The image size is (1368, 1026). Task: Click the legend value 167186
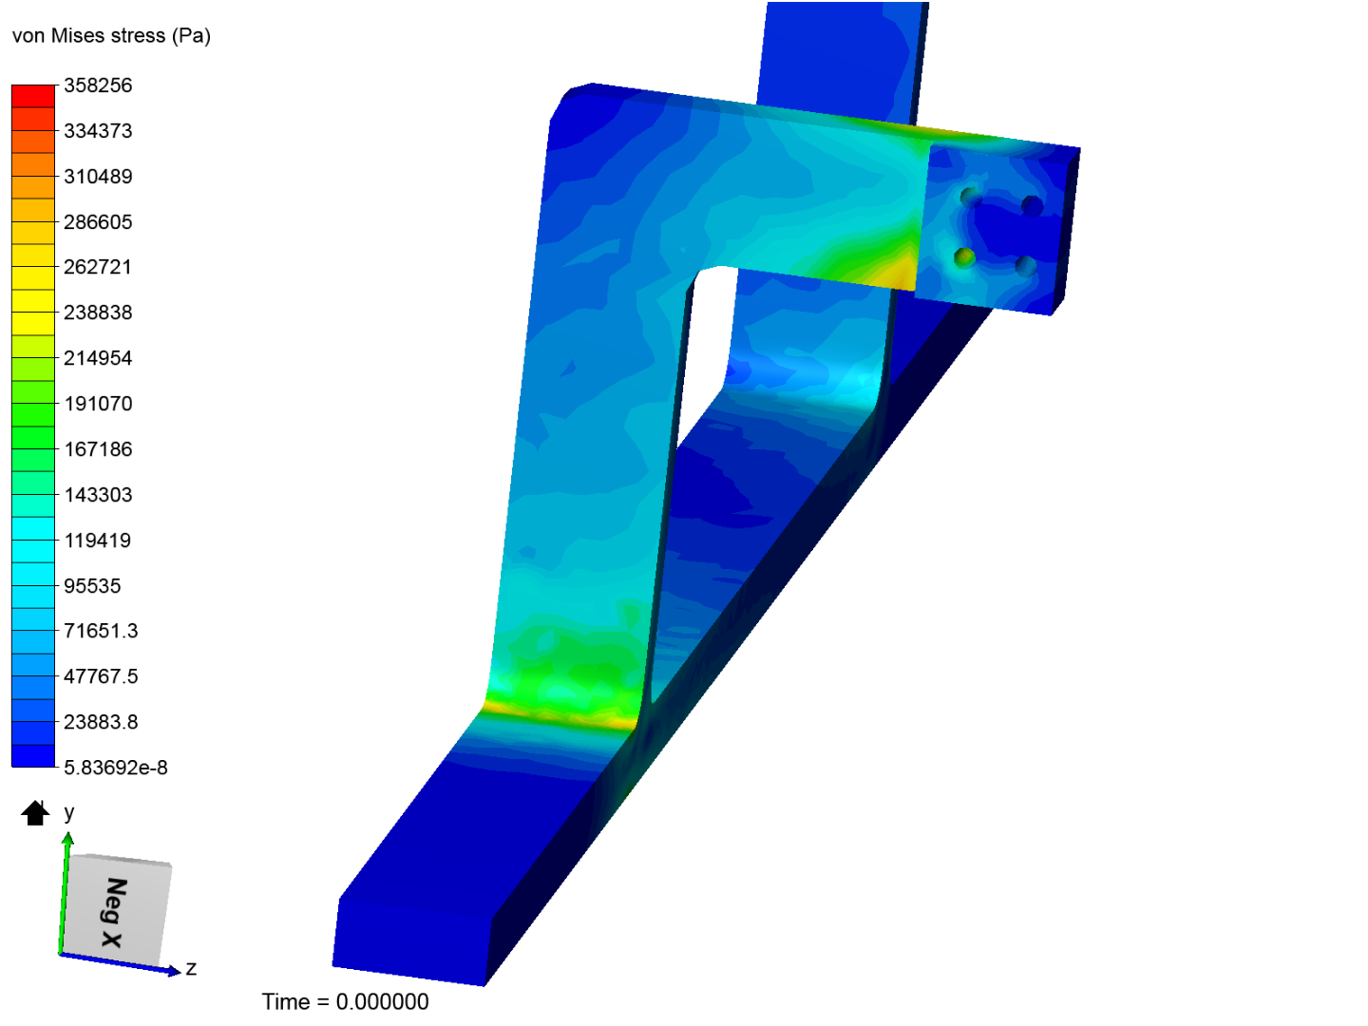(98, 449)
